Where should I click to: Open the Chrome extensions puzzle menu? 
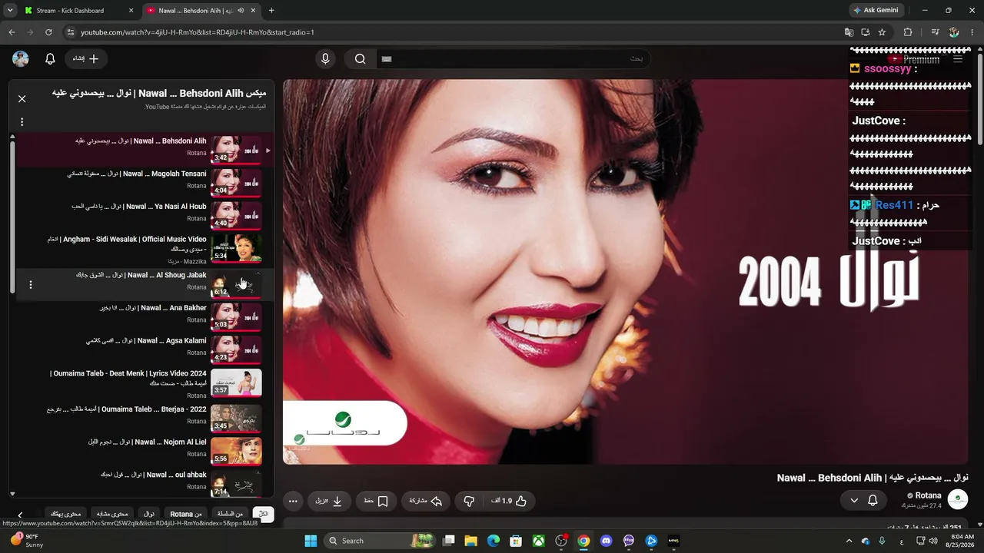(x=908, y=32)
